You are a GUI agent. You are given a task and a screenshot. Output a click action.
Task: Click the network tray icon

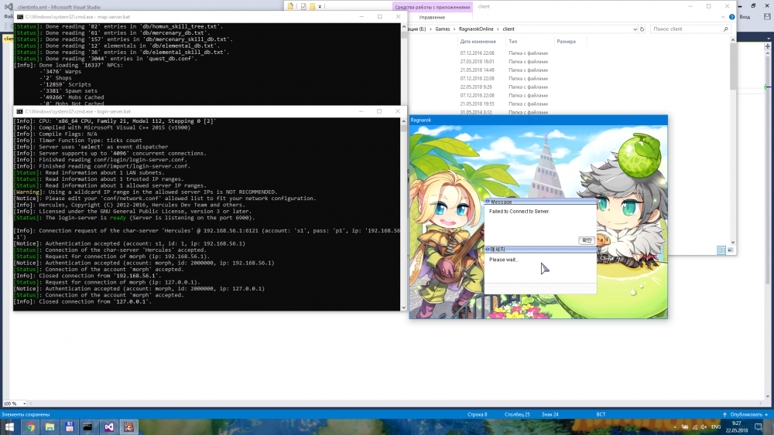pos(694,427)
